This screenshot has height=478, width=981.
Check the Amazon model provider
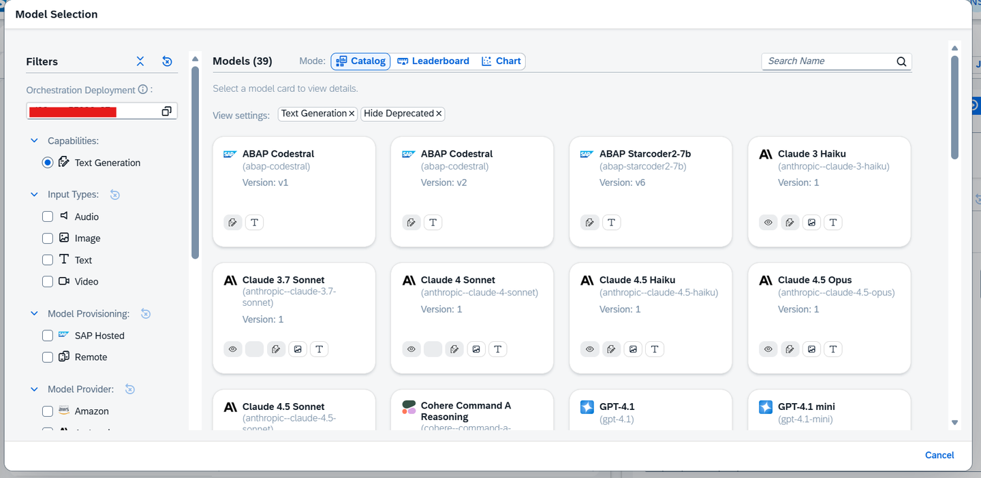[x=48, y=411]
